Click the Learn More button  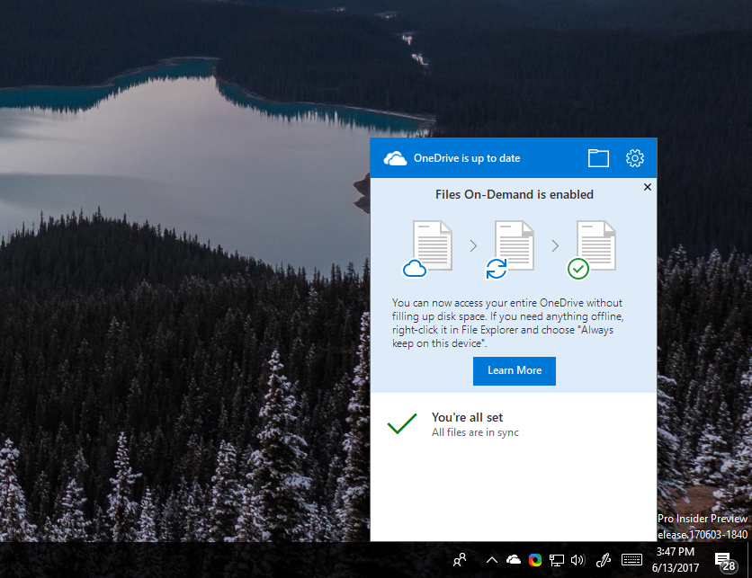pos(515,371)
